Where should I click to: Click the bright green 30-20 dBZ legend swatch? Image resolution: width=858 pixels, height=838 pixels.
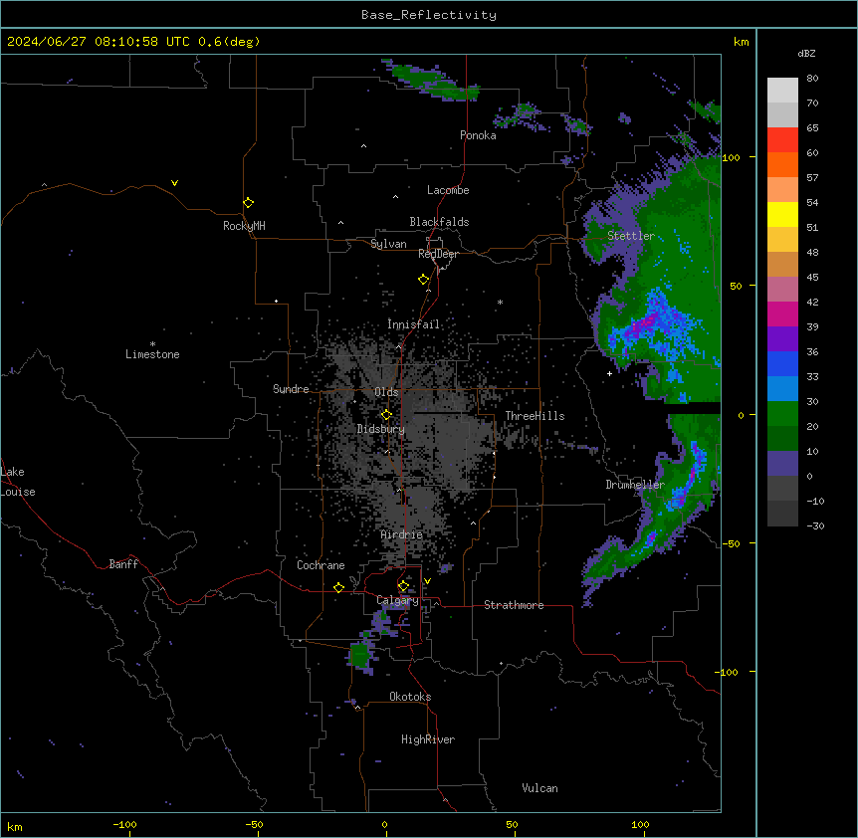pyautogui.click(x=782, y=414)
